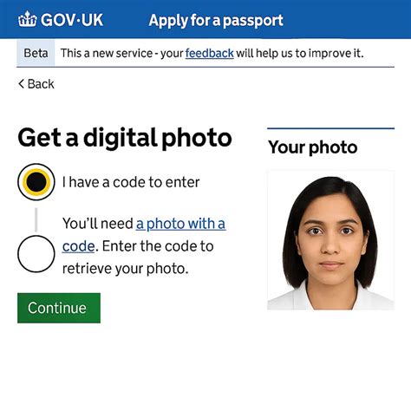Click the passport photo thumbnail of the woman
411x411 pixels.
[x=330, y=240]
